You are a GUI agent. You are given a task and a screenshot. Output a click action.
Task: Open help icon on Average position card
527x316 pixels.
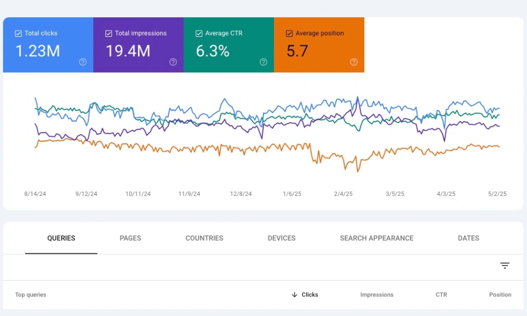pos(354,62)
